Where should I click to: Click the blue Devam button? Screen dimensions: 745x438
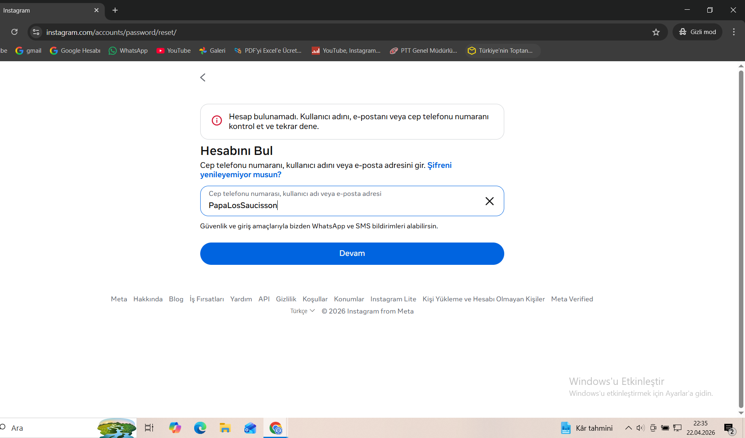[352, 253]
